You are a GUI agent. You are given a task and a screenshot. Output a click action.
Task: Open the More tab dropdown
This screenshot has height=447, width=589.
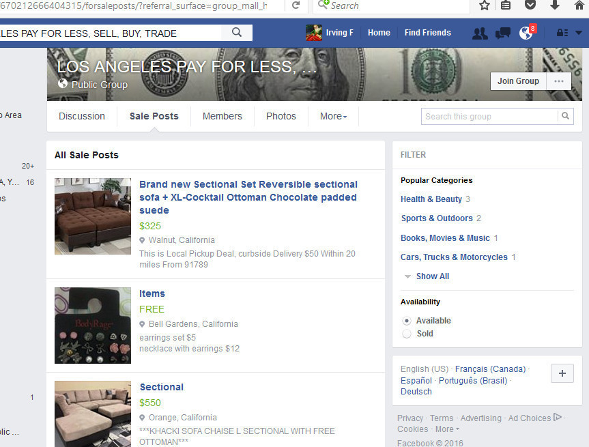(x=333, y=117)
